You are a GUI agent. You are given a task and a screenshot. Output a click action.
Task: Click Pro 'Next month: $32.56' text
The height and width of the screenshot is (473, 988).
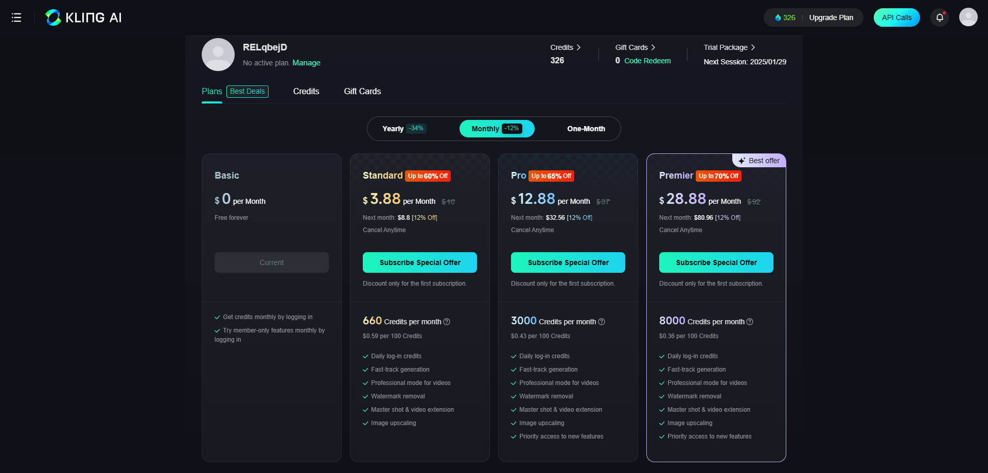(x=538, y=218)
